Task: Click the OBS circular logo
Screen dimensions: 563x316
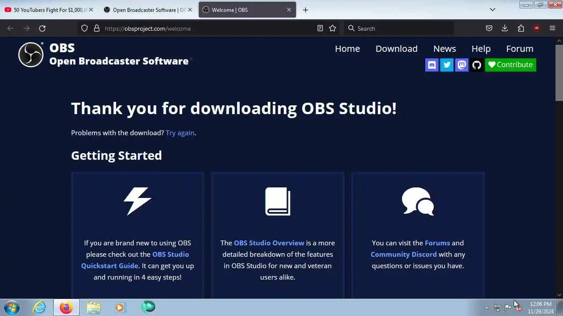Action: tap(31, 54)
